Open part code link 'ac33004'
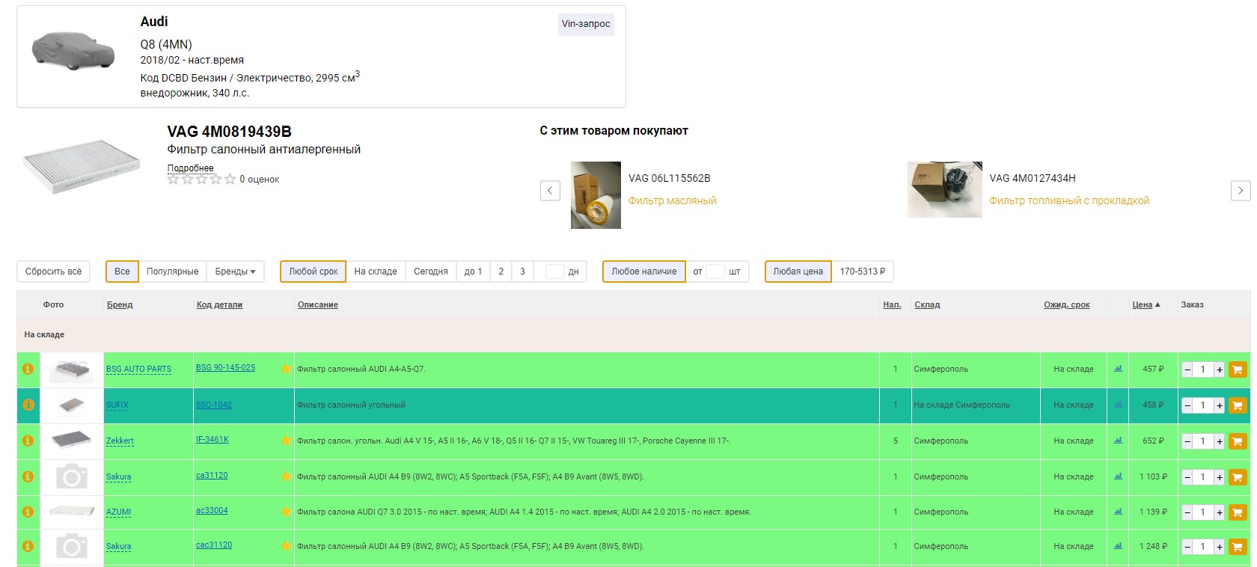Screen dimensions: 1257x567 click(x=212, y=510)
